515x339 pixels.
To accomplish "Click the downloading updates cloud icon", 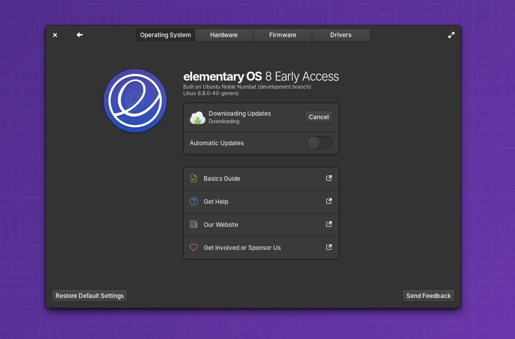I will point(197,117).
